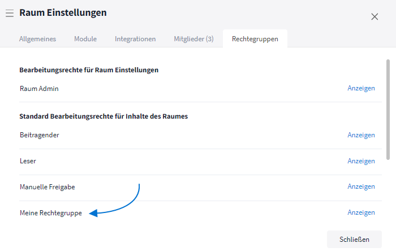Click the Schließen button
Image resolution: width=396 pixels, height=252 pixels.
[x=354, y=240]
